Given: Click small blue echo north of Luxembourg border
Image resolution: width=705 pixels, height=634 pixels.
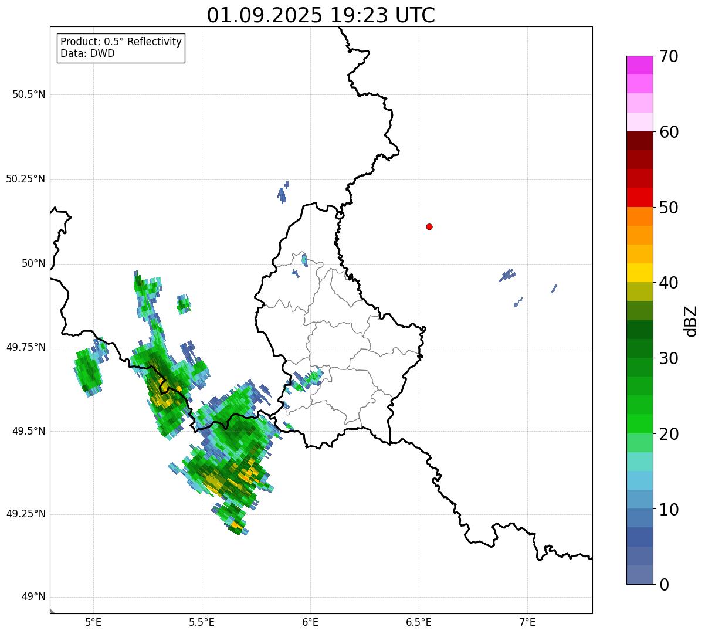Looking at the screenshot, I should point(283,192).
